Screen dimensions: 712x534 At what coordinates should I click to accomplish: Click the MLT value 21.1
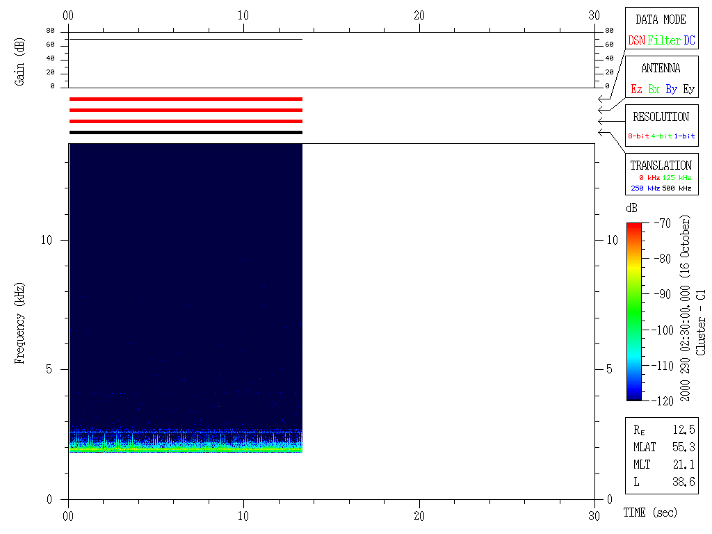(x=683, y=464)
